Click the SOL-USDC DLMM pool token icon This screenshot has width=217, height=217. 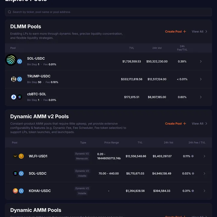tap(11, 60)
